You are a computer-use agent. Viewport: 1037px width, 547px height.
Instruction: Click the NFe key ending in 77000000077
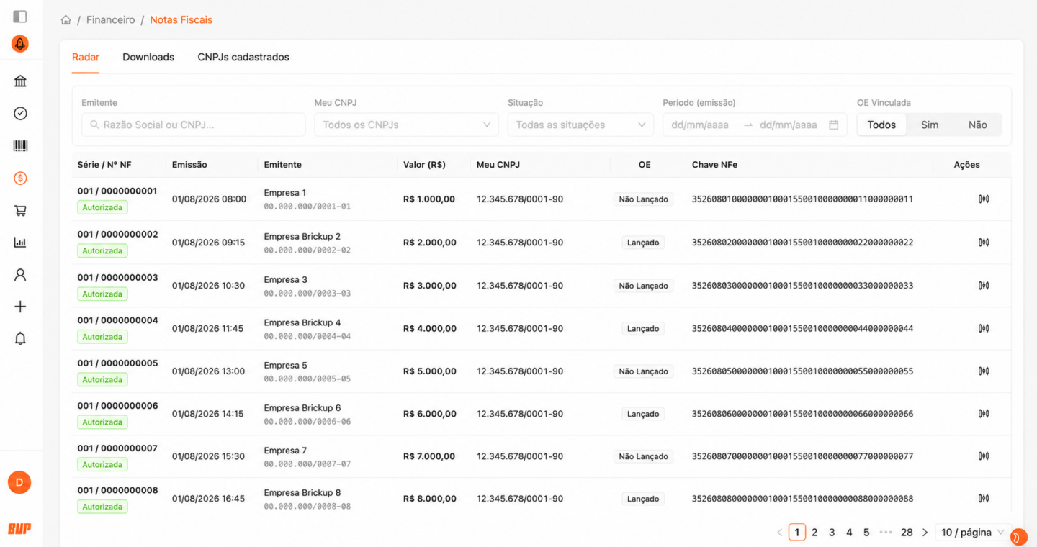click(802, 456)
